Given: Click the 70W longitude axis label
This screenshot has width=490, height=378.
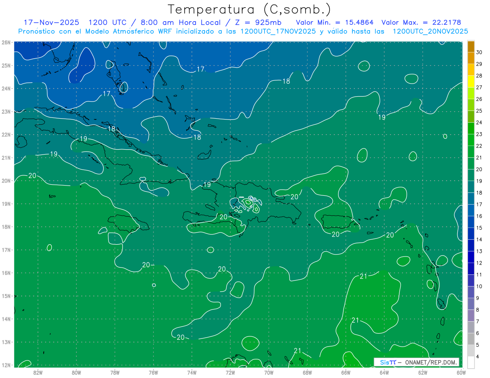Looking at the screenshot, I should tap(269, 372).
